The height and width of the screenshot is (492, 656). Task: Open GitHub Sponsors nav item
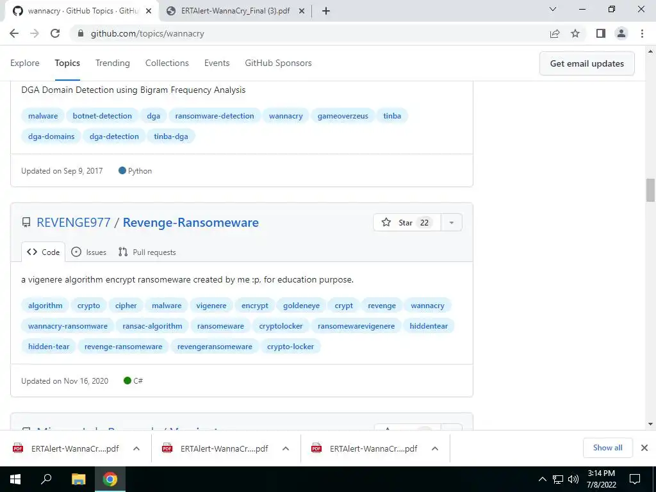278,63
